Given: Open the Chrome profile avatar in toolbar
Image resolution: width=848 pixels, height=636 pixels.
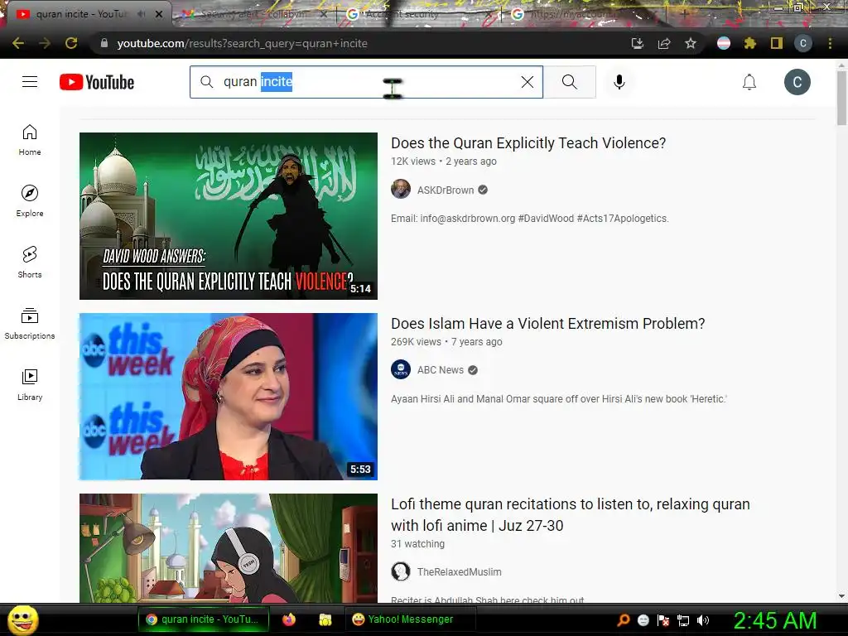Looking at the screenshot, I should click(x=803, y=43).
